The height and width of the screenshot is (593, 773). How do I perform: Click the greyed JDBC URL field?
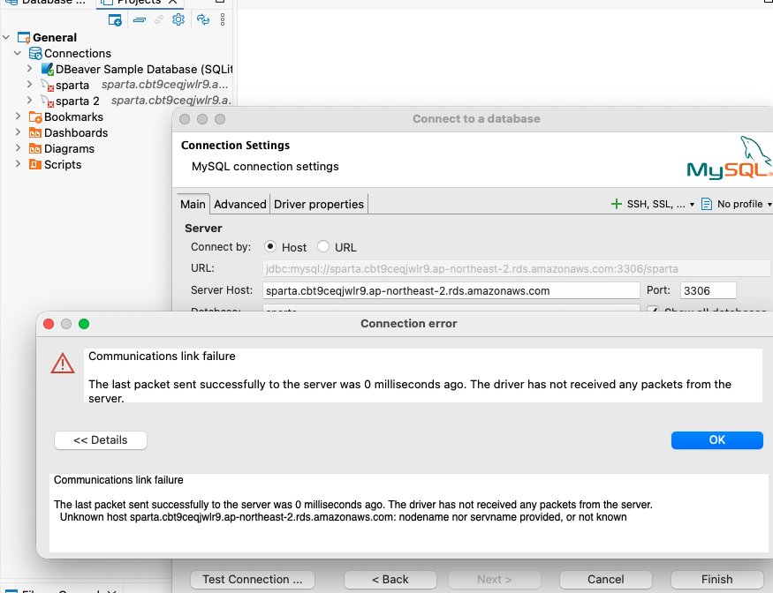(516, 269)
